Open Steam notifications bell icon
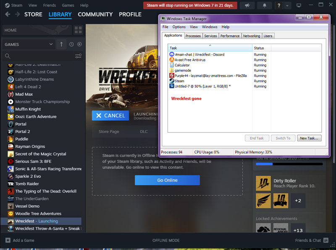Image resolution: width=336 pixels, height=250 pixels. coord(265,5)
